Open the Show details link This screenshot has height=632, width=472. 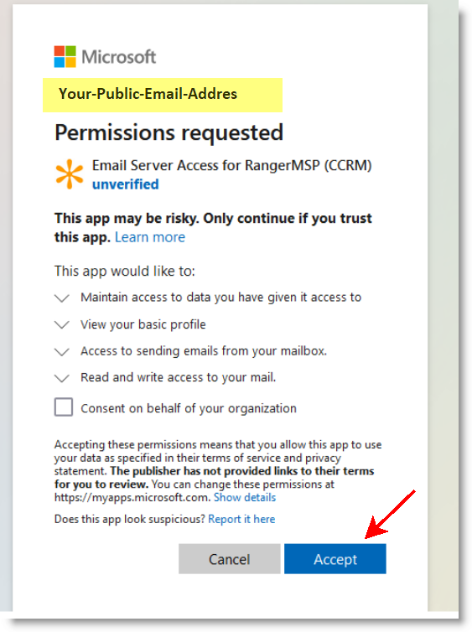[245, 497]
